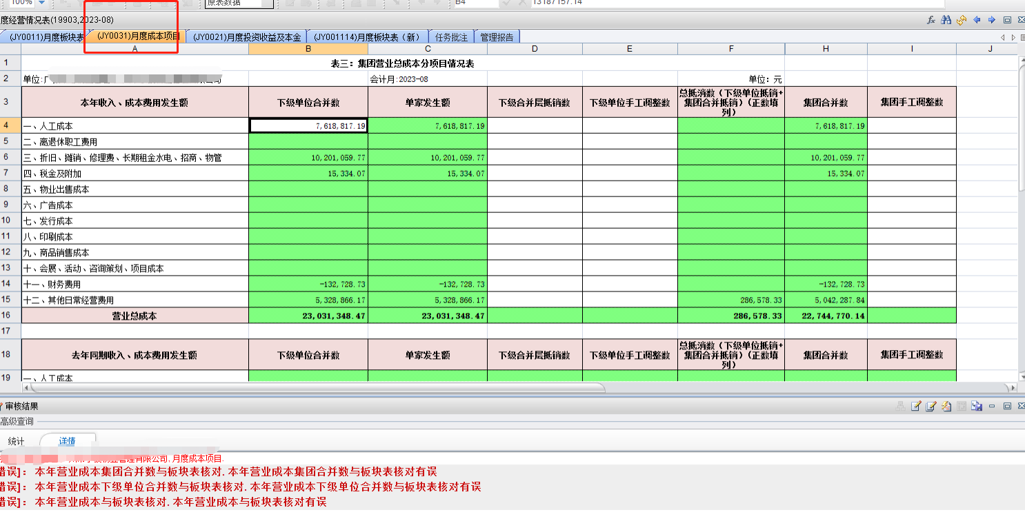
Task: Click the multi-page pencil edit icon in audit panel
Action: coord(931,407)
